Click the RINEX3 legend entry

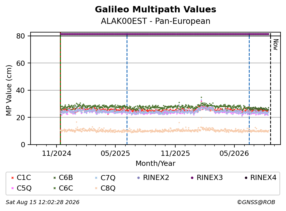point(207,178)
